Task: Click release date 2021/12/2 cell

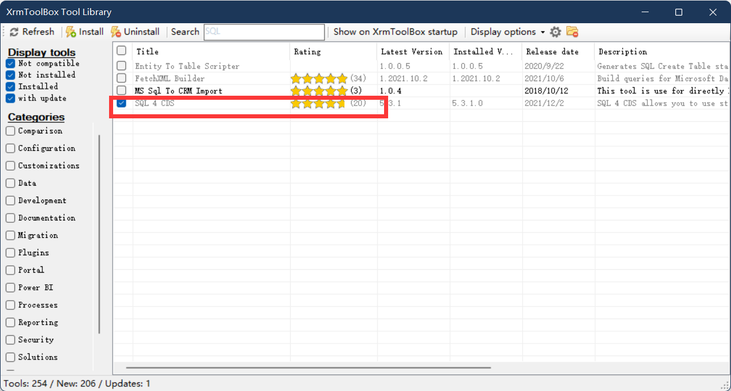Action: click(x=544, y=103)
